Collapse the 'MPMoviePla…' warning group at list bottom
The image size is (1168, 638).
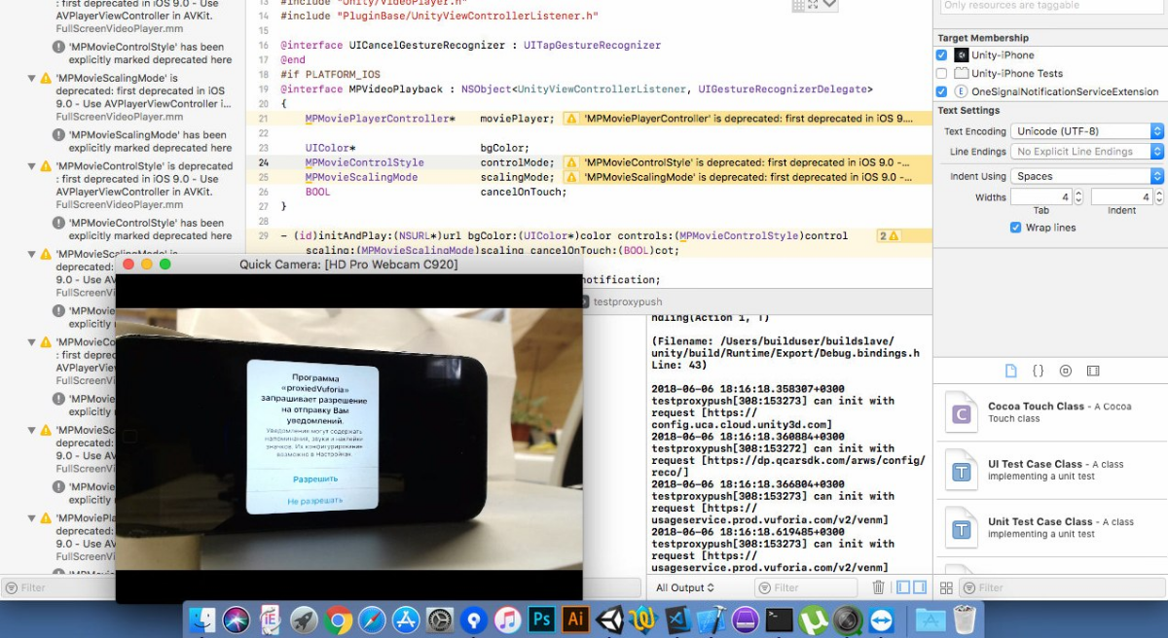coord(32,519)
